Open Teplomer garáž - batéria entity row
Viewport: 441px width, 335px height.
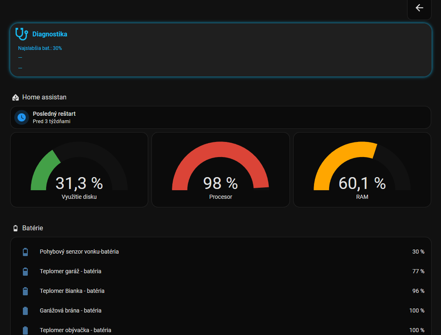(71, 272)
